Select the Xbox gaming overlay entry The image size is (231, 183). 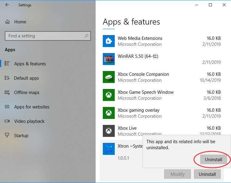click(x=162, y=113)
